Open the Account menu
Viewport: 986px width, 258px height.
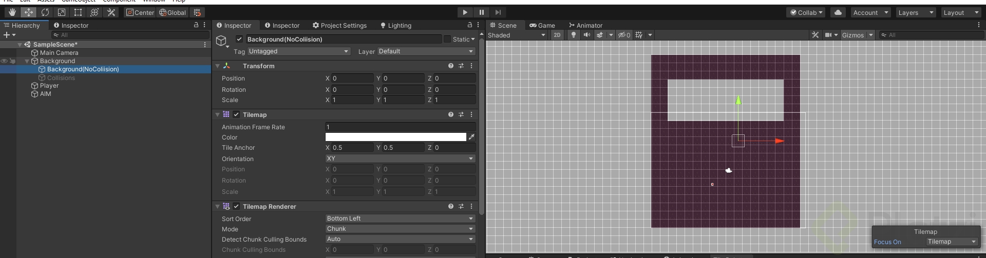point(870,12)
